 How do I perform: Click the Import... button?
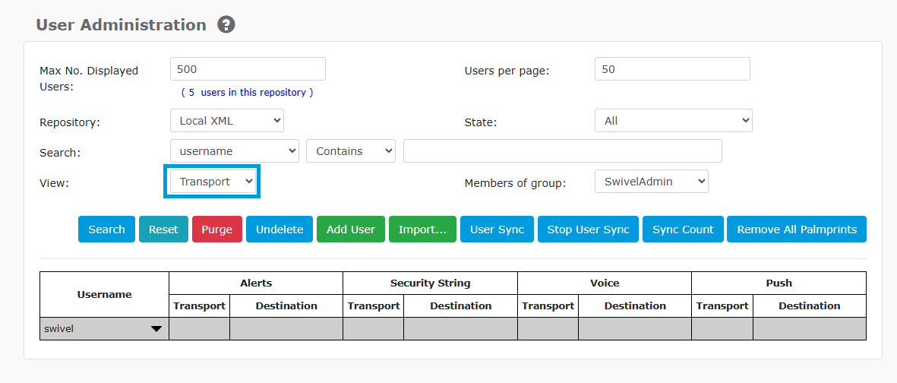423,229
